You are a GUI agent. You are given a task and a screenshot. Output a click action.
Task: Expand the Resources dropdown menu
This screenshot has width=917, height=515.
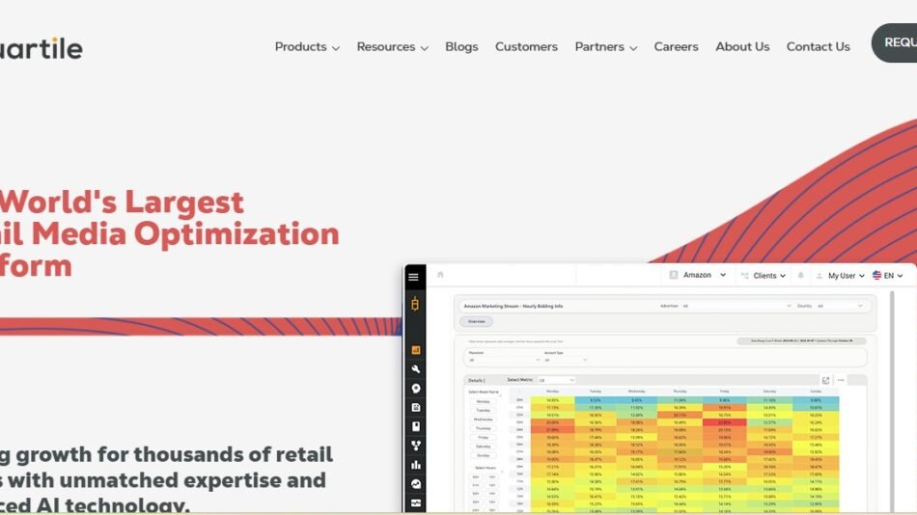392,46
